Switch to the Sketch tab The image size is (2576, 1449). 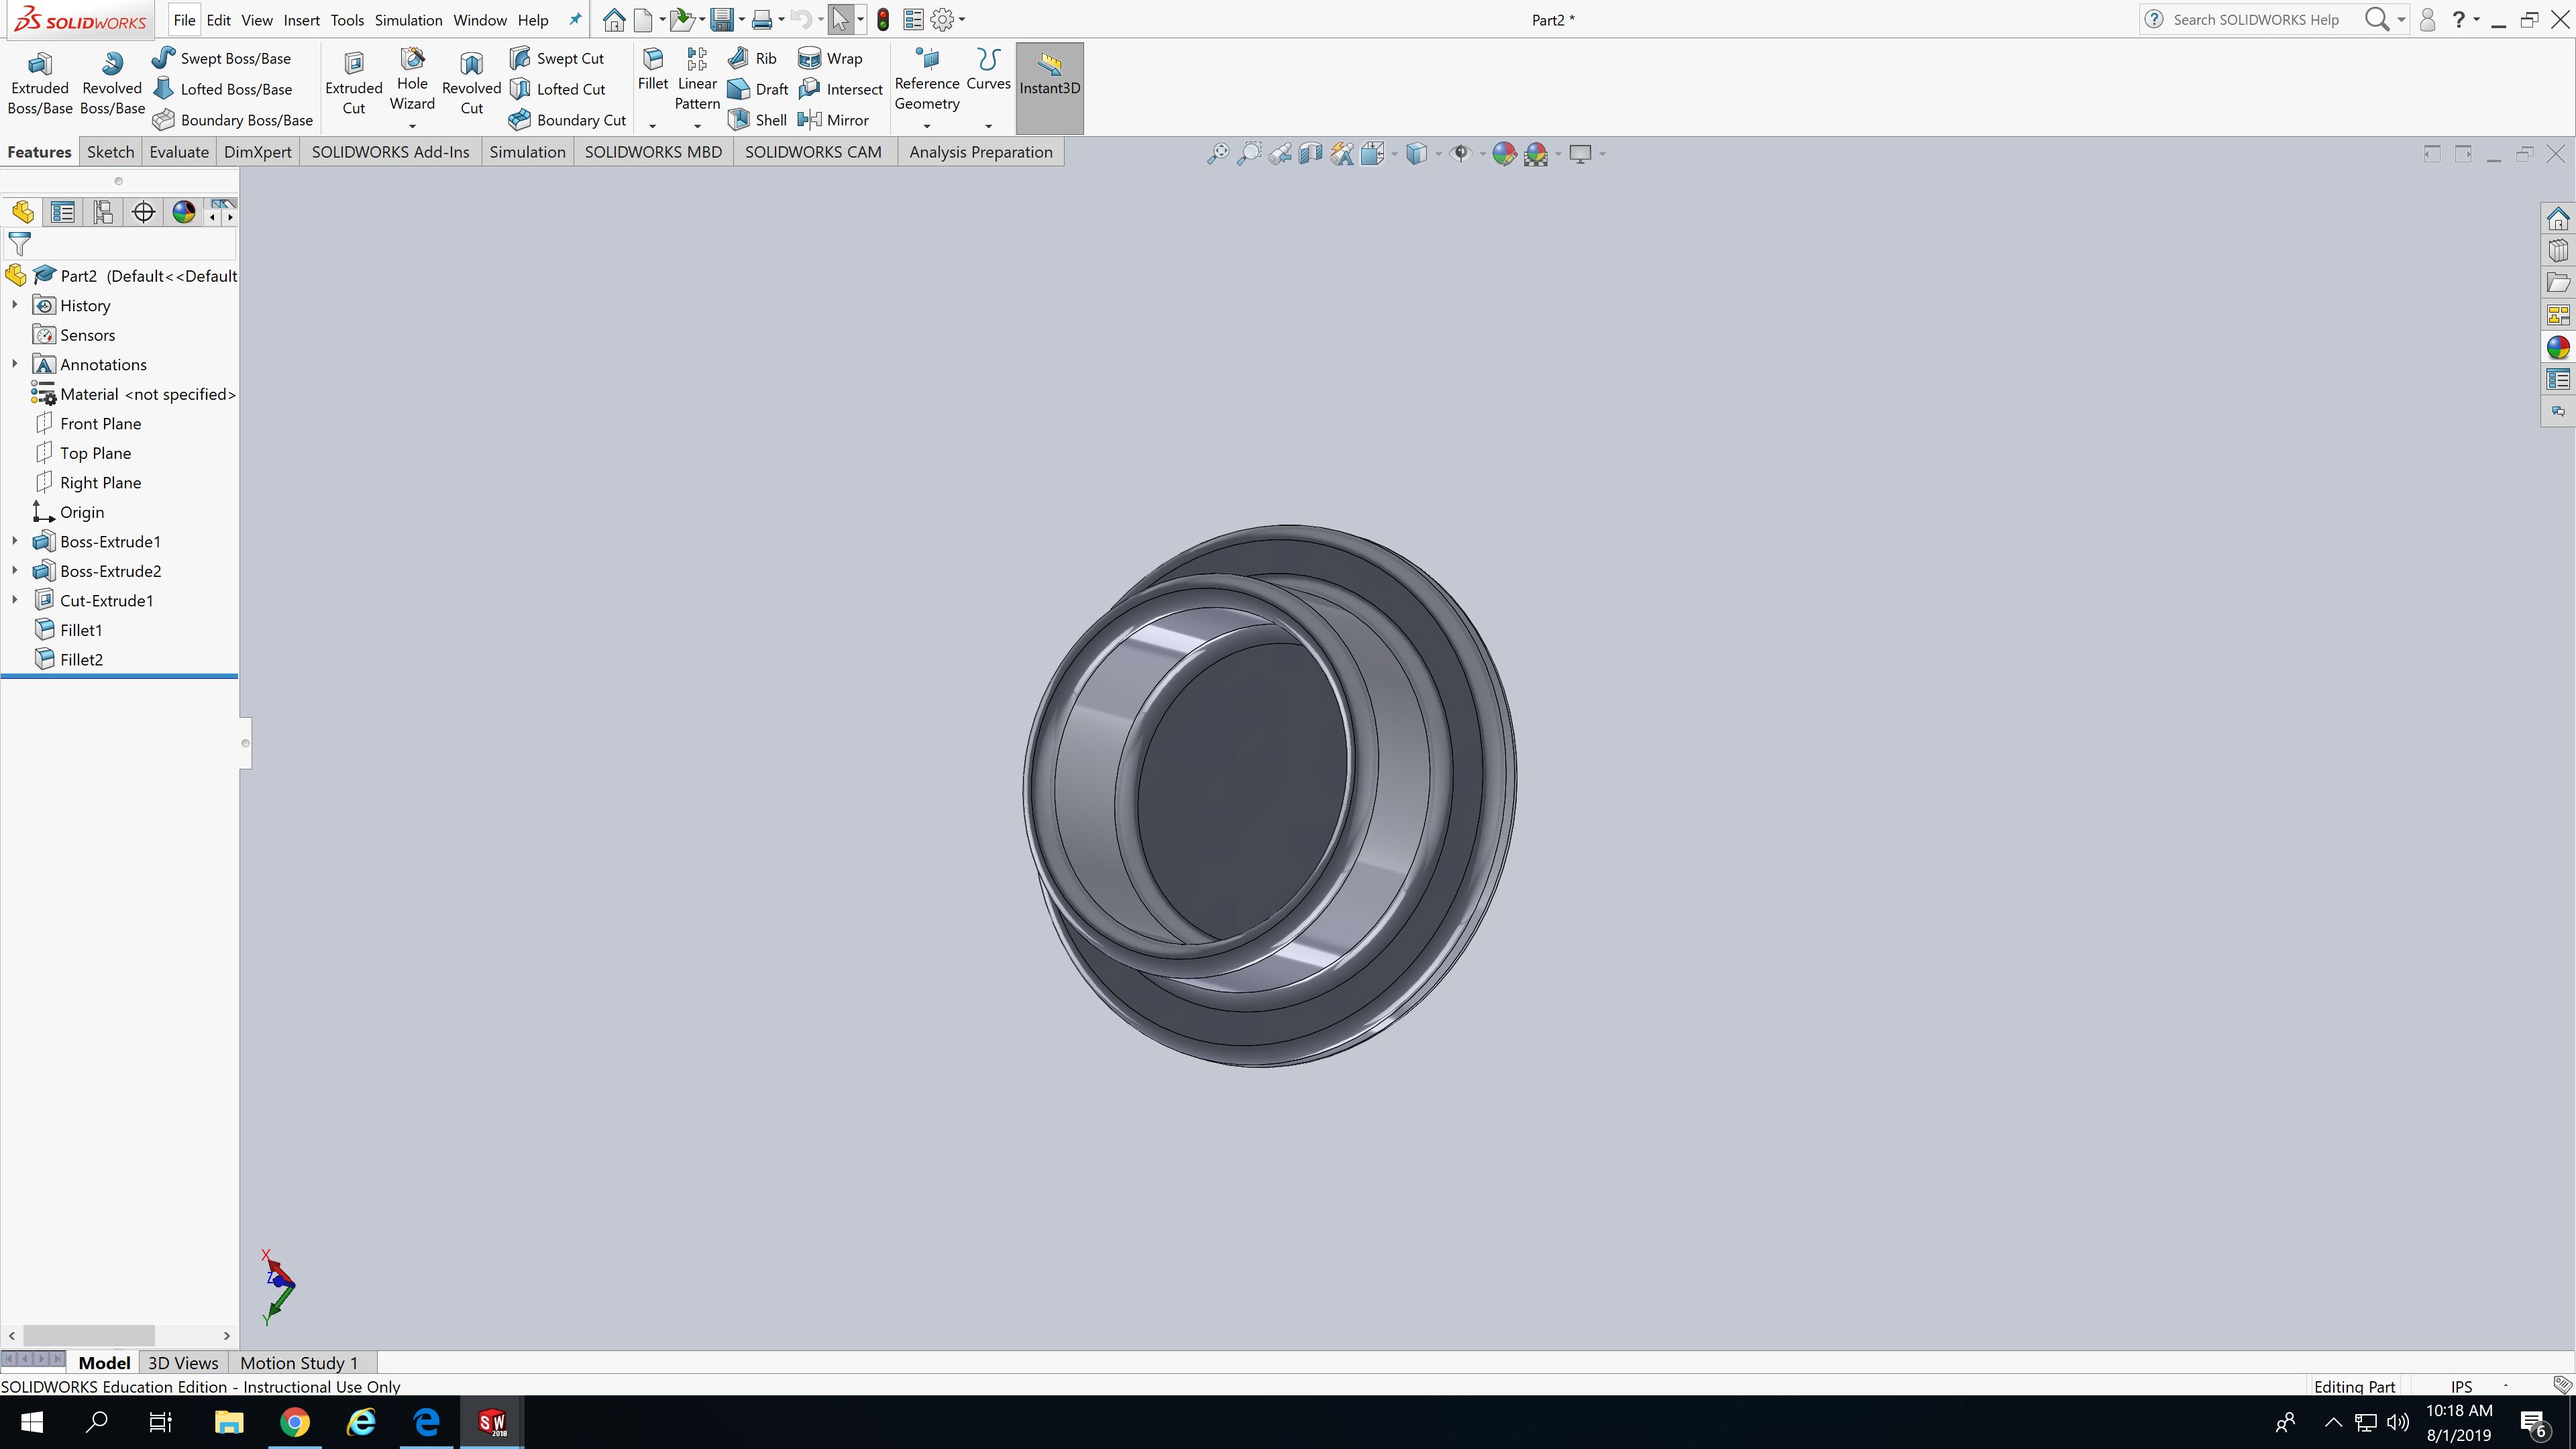pyautogui.click(x=110, y=152)
